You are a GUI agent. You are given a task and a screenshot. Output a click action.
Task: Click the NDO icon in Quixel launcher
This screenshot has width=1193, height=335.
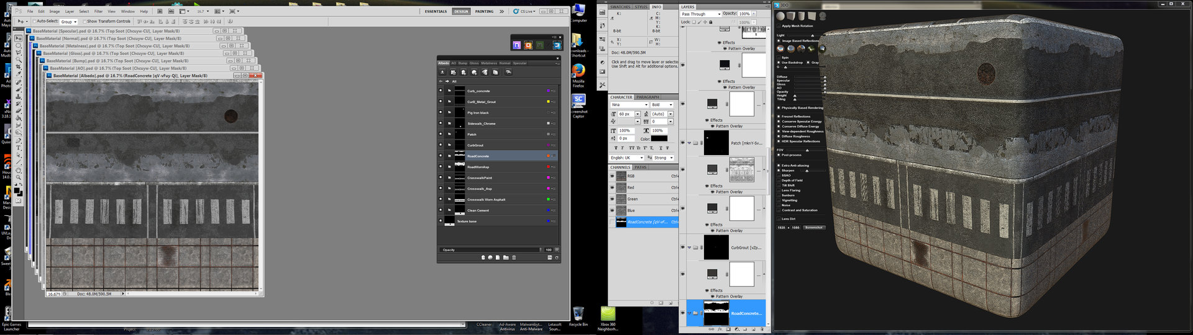tap(516, 45)
